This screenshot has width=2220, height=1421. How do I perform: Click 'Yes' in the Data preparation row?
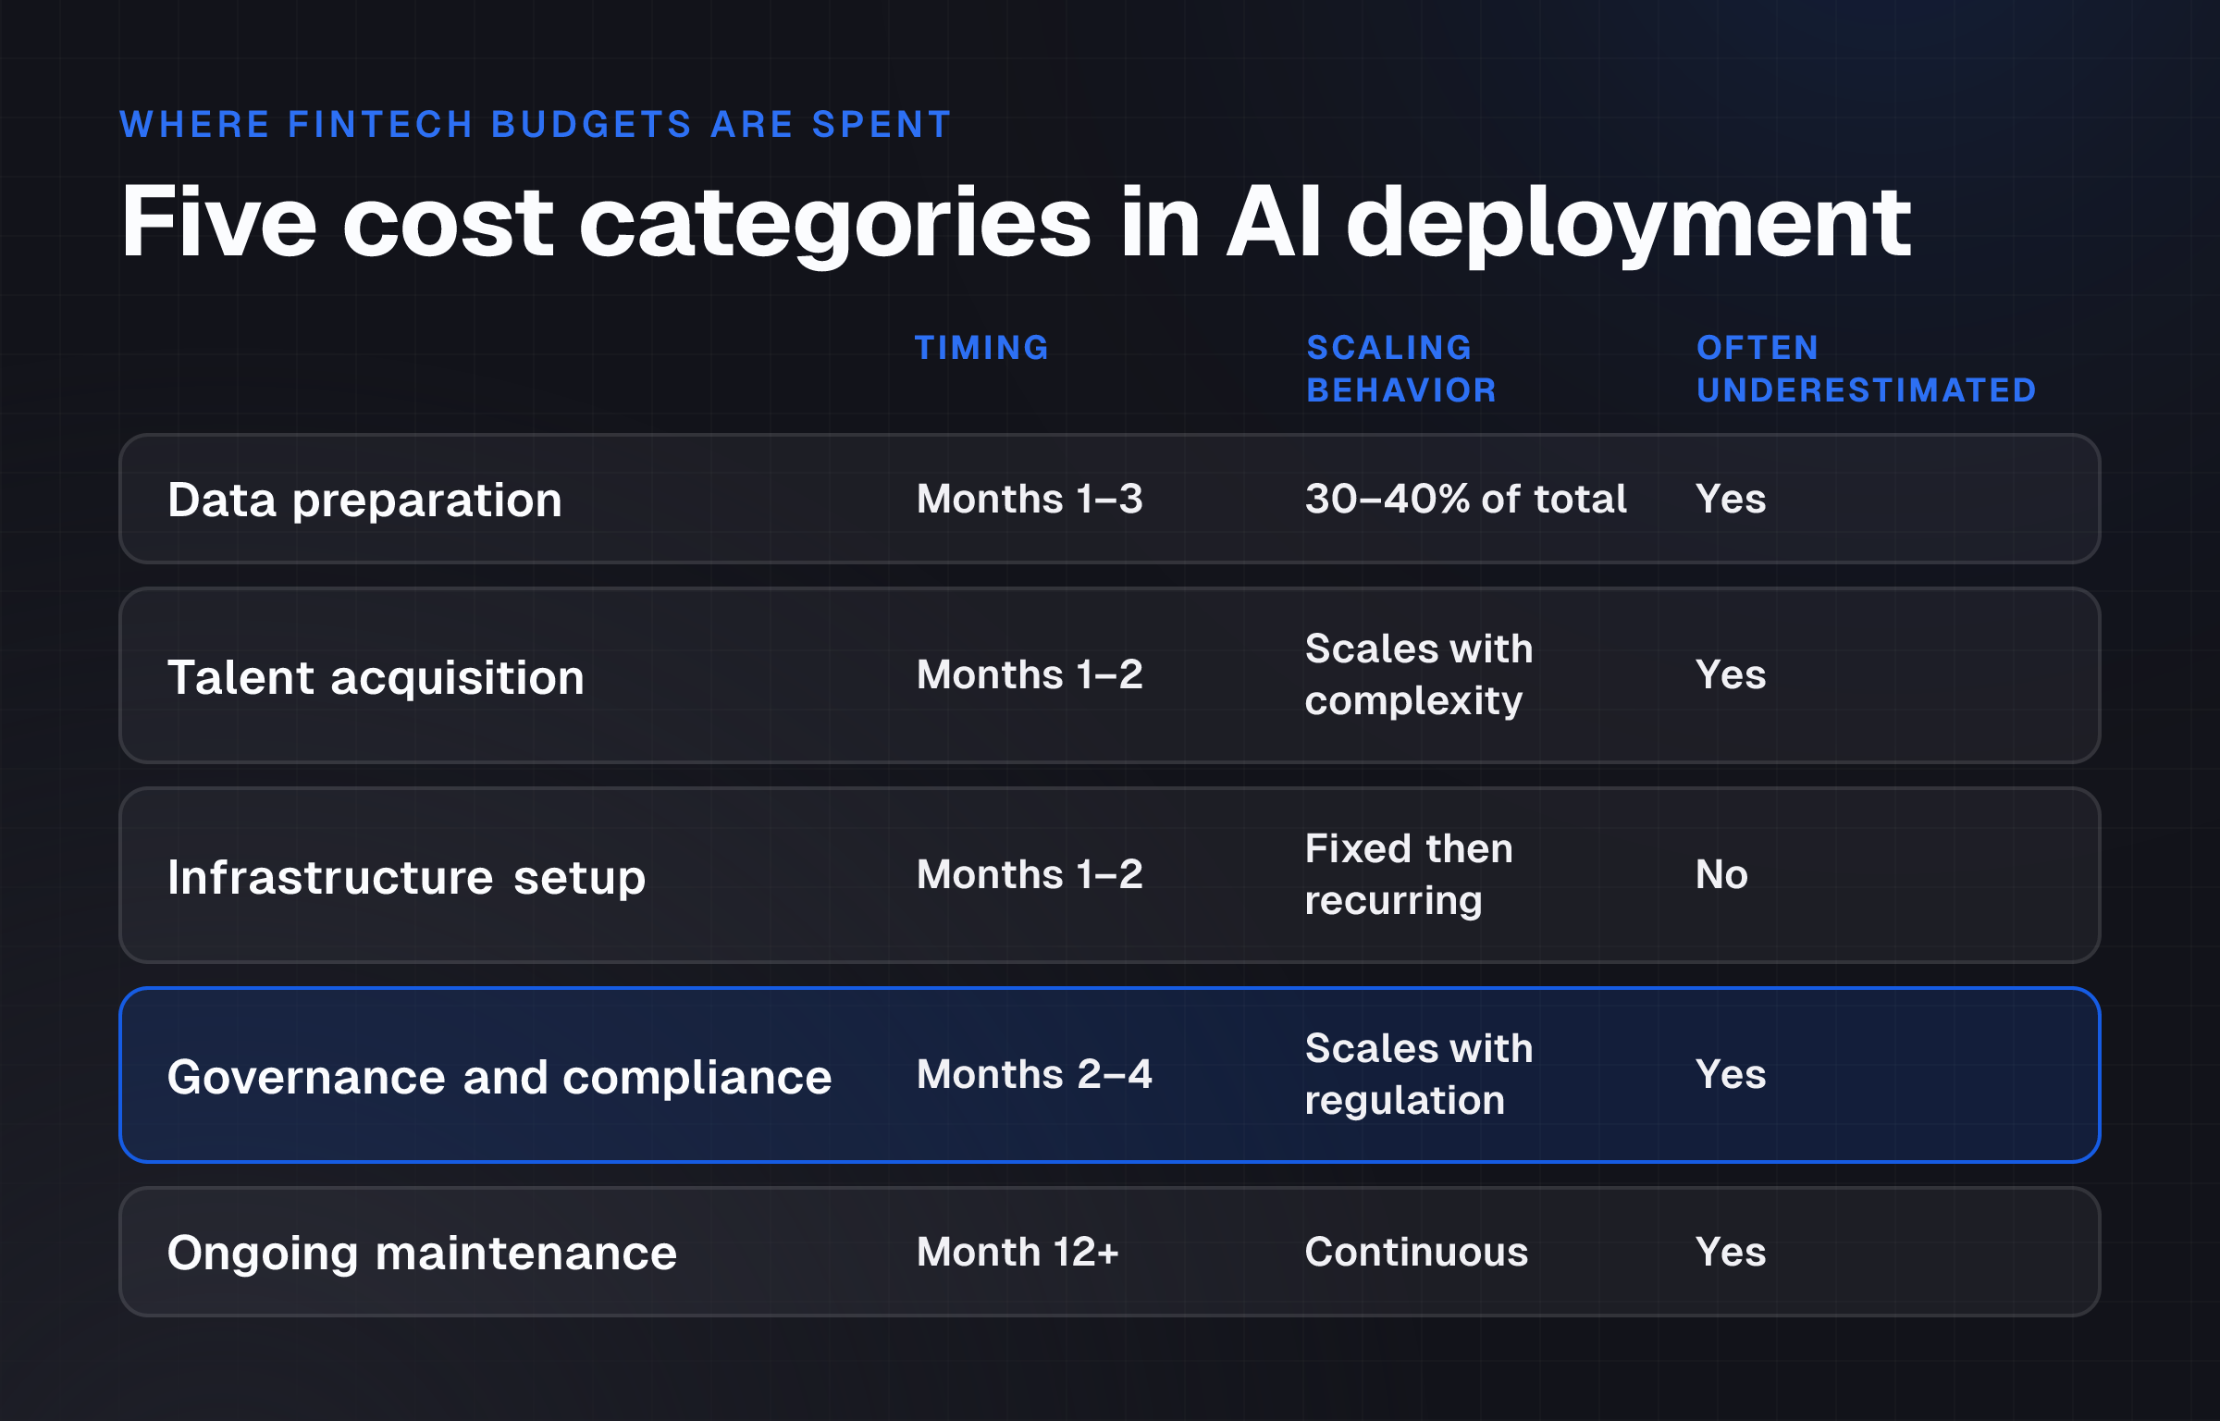[1731, 499]
